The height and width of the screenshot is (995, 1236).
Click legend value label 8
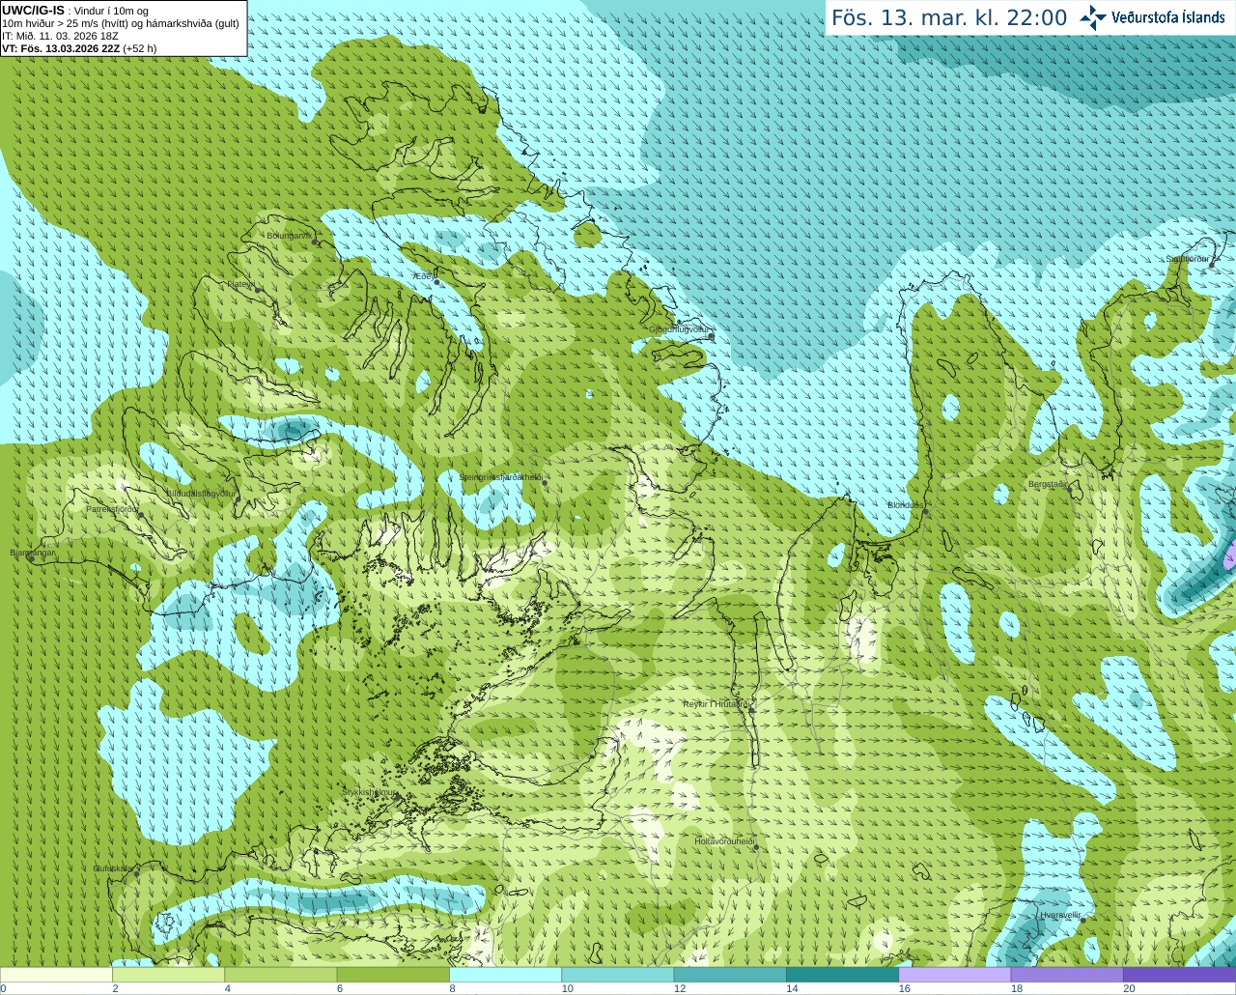[452, 989]
